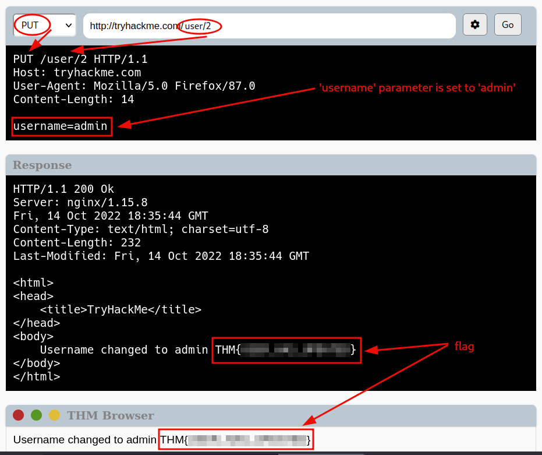Image resolution: width=542 pixels, height=455 pixels.
Task: Click the PUT /user/2 HTTP/1.1 request line
Action: [x=80, y=59]
